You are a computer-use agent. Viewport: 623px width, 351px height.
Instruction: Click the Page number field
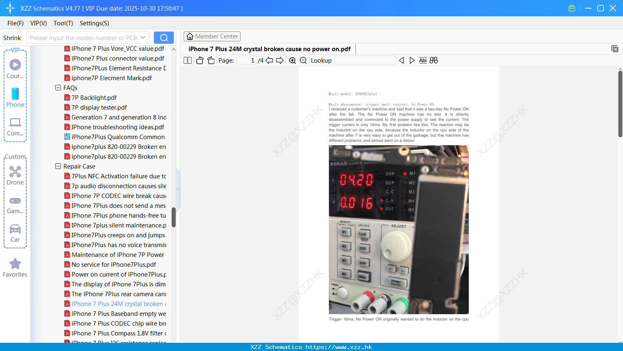[247, 61]
